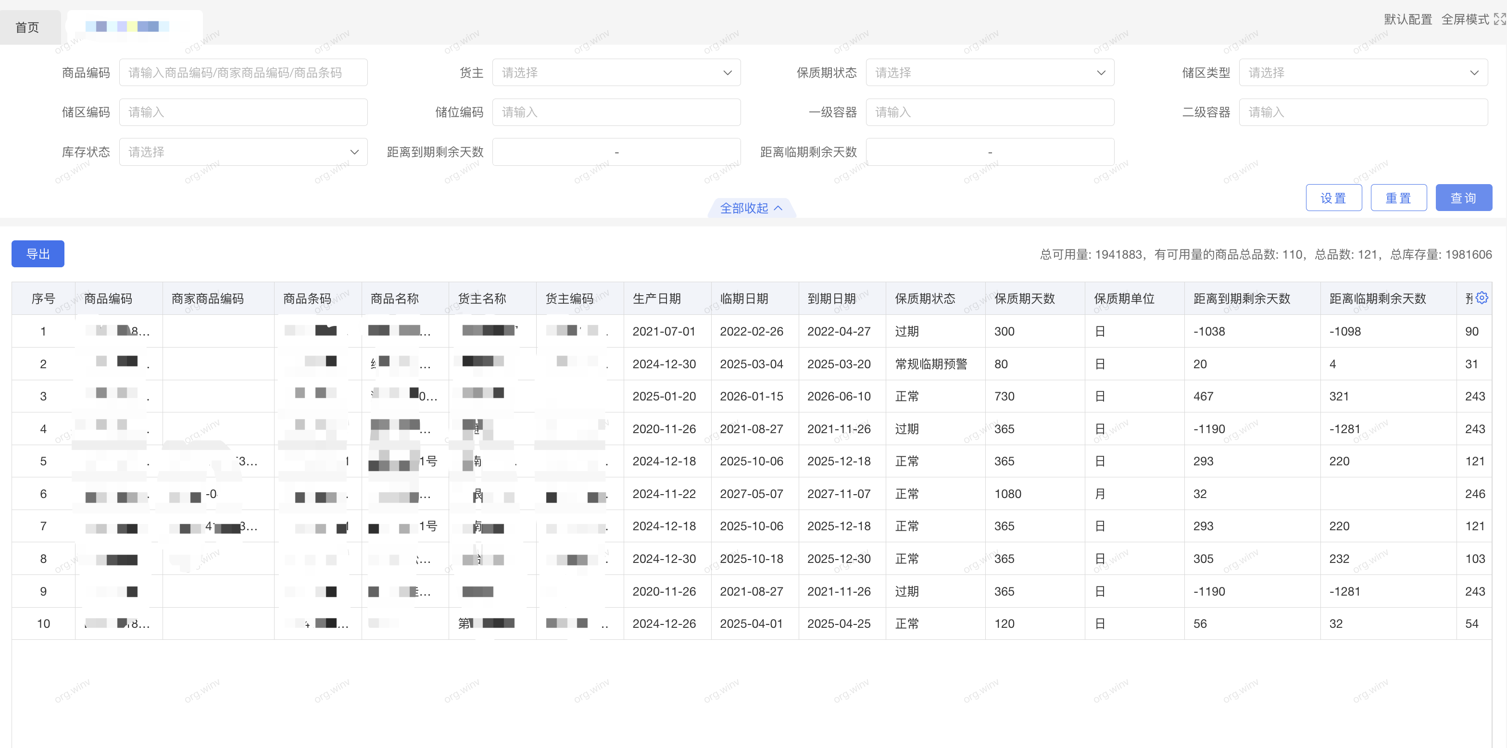This screenshot has height=748, width=1507.
Task: Click the 储位编码 input field
Action: (616, 112)
